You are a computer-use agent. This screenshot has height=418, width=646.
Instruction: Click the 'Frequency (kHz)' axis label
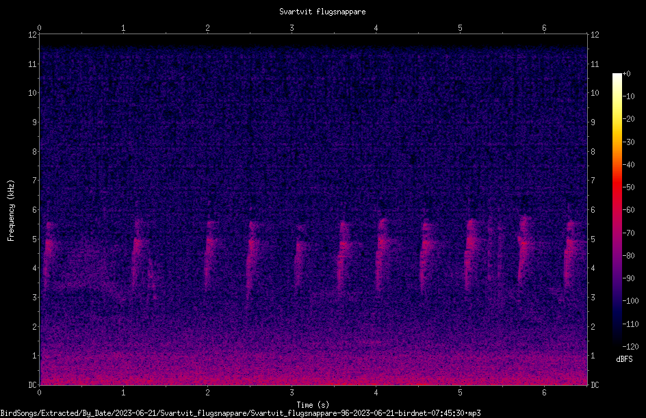[x=11, y=211]
